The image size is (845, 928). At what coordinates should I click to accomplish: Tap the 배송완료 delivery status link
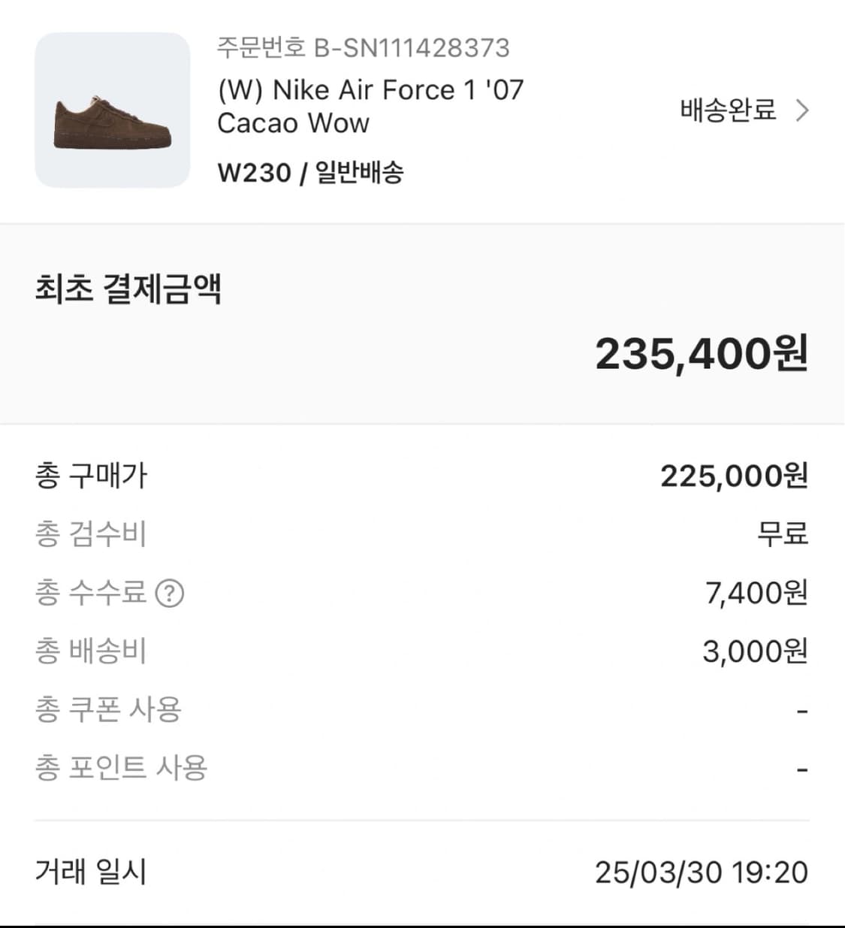[727, 110]
